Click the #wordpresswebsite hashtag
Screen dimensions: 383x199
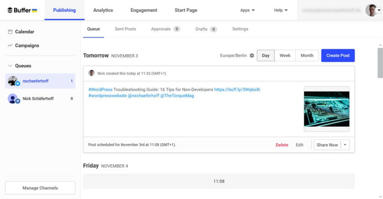[x=107, y=96]
